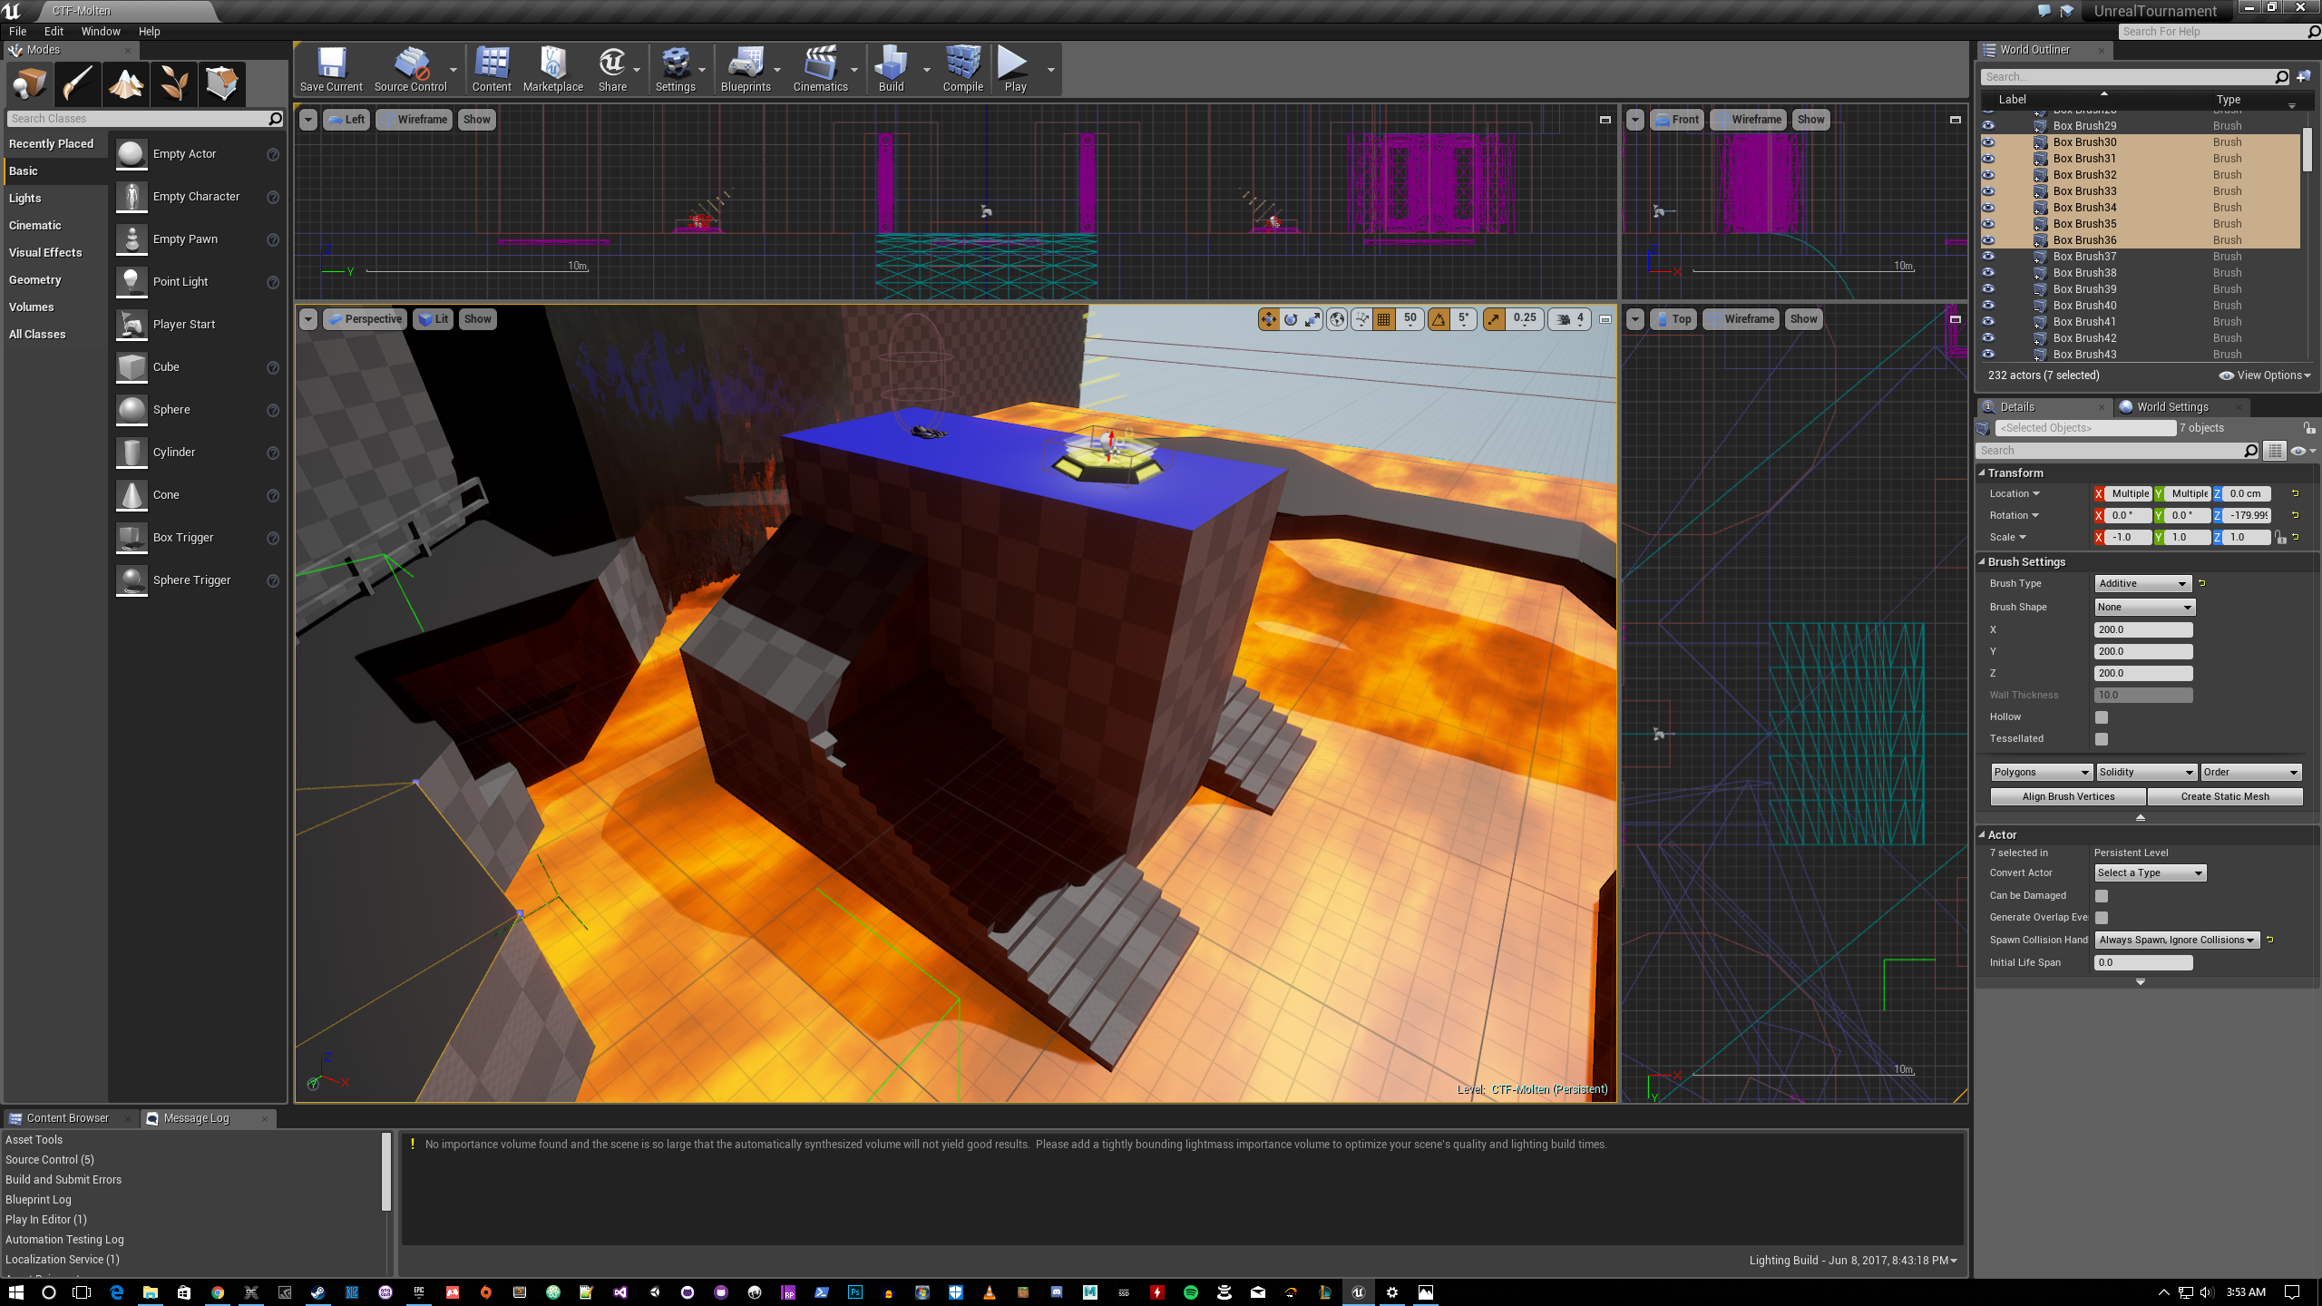Click Align Brush Vertices button
Screen dimensions: 2322x1306
coord(2068,797)
